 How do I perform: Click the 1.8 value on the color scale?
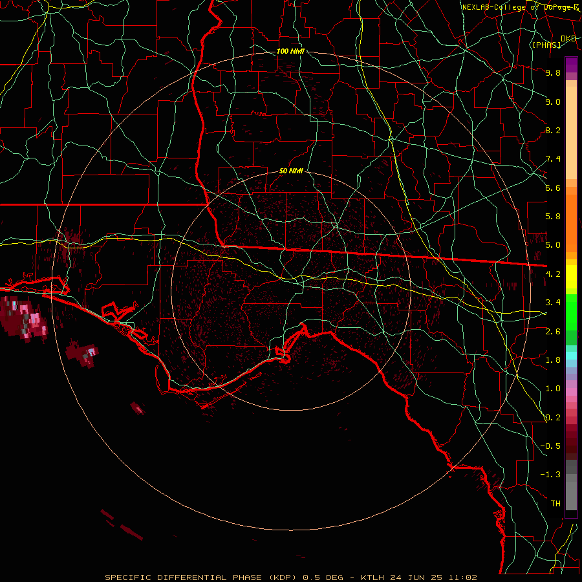(x=553, y=360)
